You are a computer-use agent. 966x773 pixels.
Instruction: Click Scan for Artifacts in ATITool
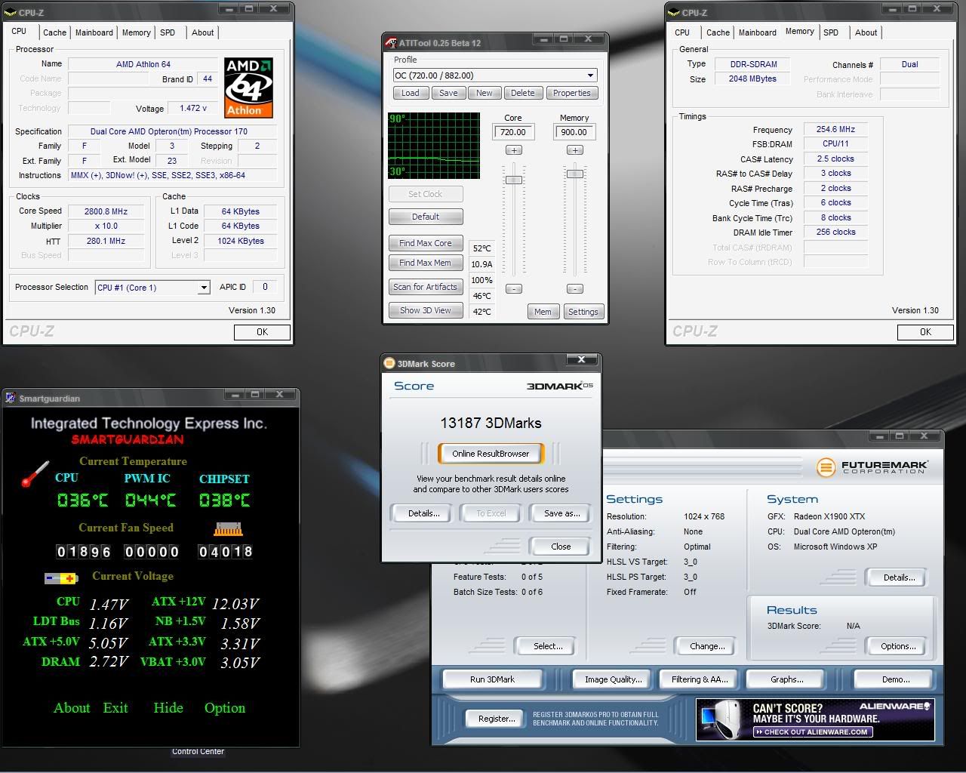(426, 287)
